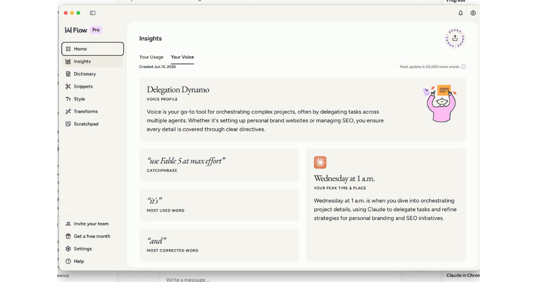537x282 pixels.
Task: Open Settings gear item
Action: [x=92, y=249]
